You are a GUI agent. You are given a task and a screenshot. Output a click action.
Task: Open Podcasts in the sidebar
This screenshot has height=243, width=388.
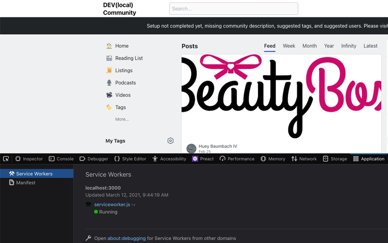point(126,83)
